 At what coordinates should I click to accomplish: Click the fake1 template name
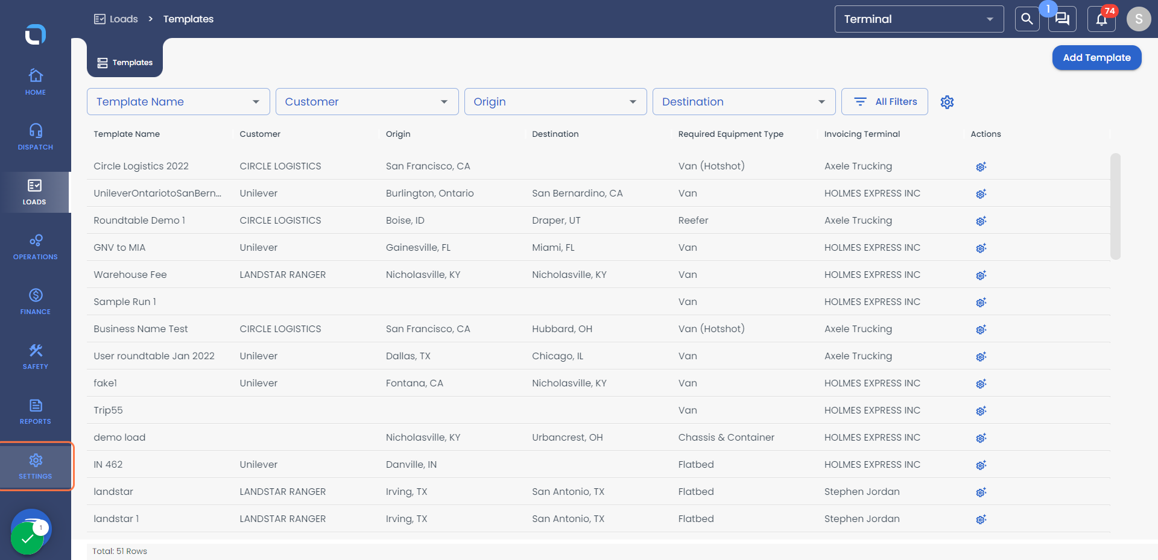point(105,383)
